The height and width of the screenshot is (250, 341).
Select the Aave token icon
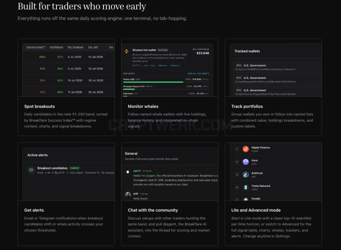click(246, 162)
